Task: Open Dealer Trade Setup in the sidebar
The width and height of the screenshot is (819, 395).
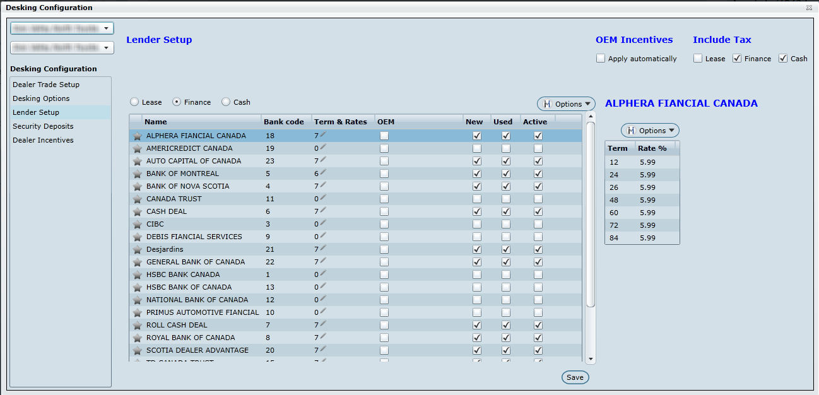Action: coord(46,85)
